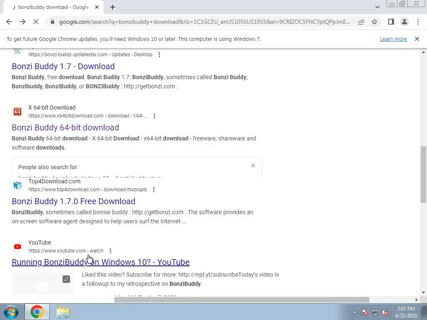Bookmark this page with the star

(x=374, y=22)
